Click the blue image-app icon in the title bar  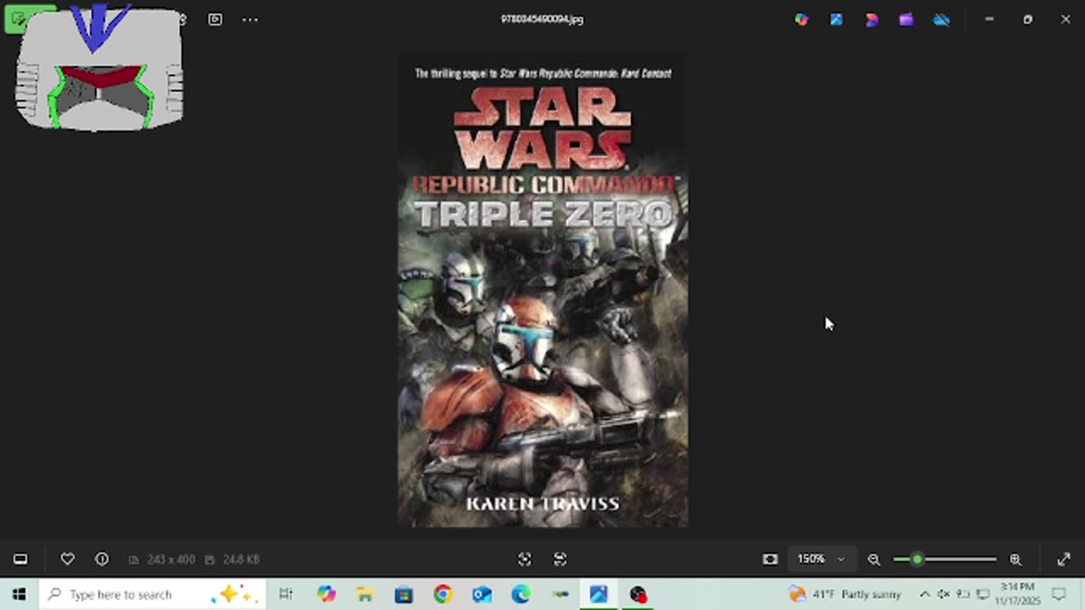click(x=837, y=19)
